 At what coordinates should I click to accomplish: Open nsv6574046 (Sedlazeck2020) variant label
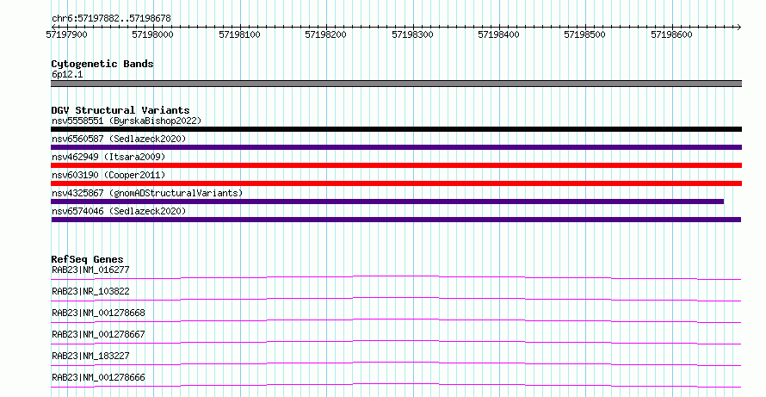[119, 211]
